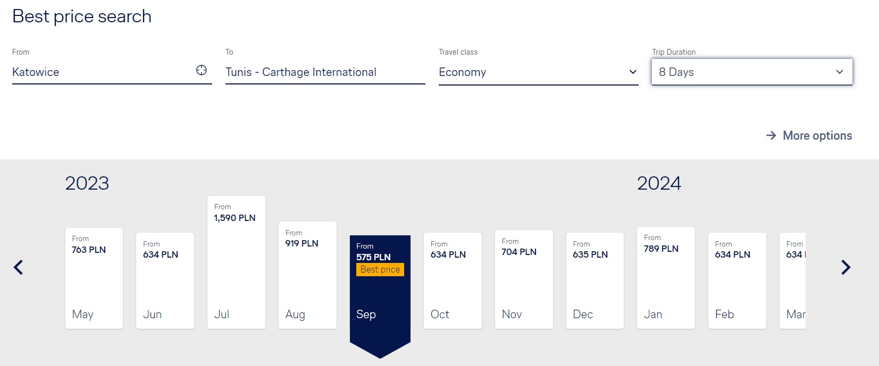Click the locate-me crosshair icon in From field
This screenshot has height=366, width=879.
click(202, 70)
